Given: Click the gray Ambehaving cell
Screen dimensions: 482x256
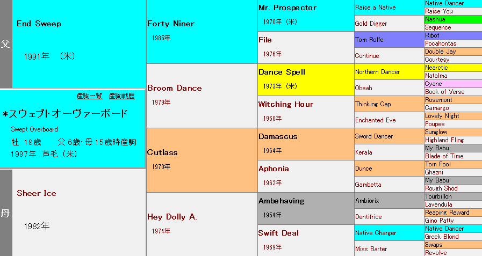Looking at the screenshot, I should pyautogui.click(x=306, y=209).
